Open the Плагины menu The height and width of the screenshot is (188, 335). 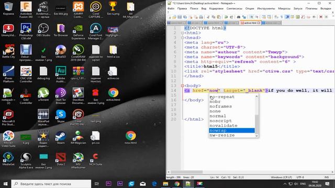point(311,8)
